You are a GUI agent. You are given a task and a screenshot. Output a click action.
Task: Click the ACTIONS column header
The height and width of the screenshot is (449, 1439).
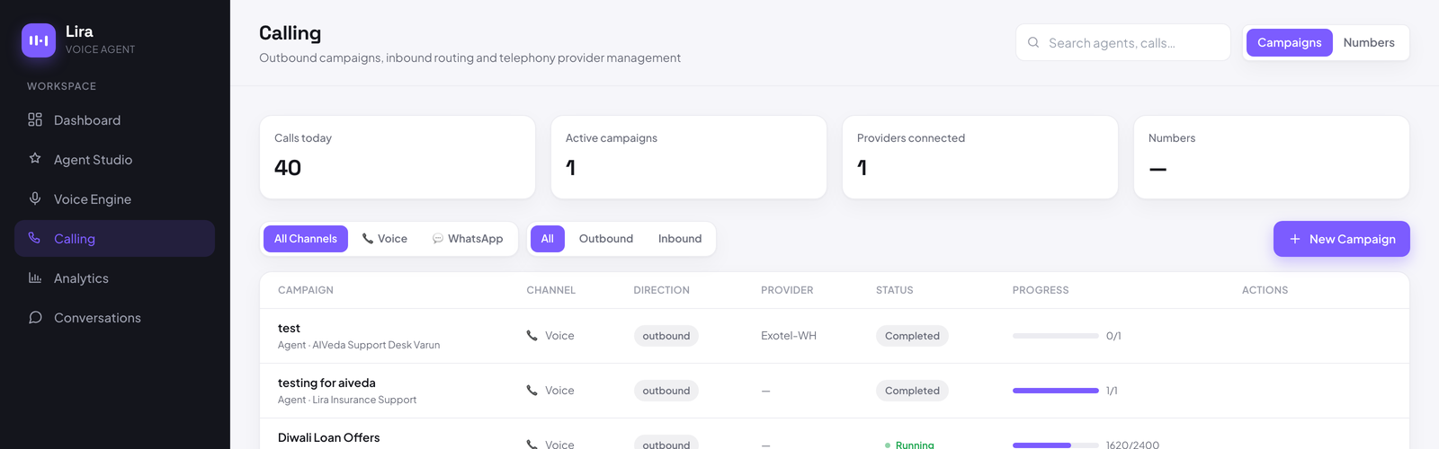point(1265,290)
